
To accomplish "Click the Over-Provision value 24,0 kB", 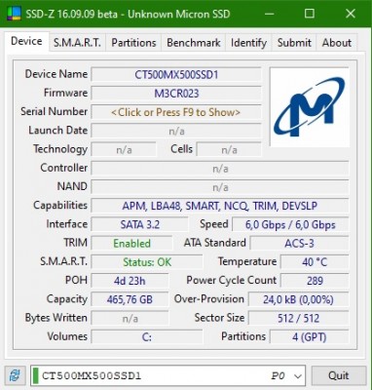I will click(298, 299).
